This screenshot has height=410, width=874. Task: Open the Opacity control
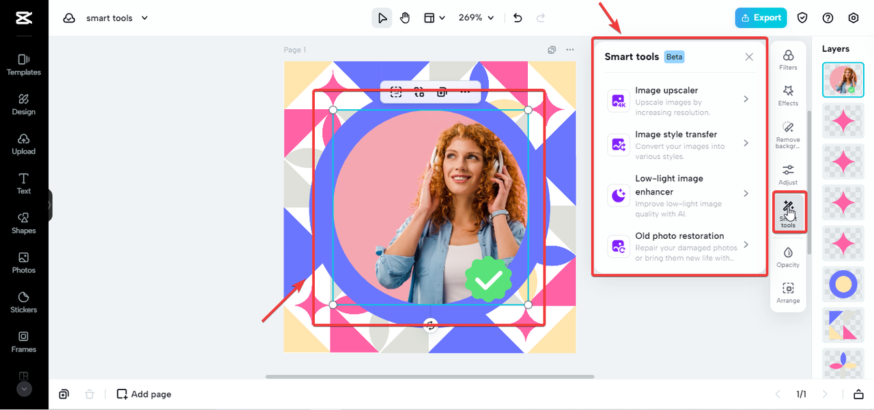pos(788,257)
